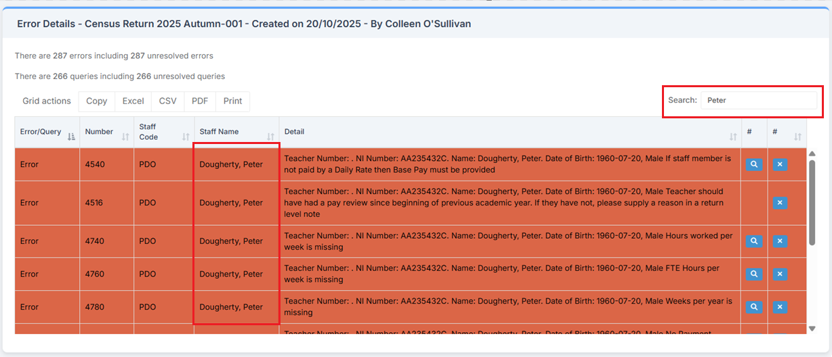The height and width of the screenshot is (357, 832).
Task: Click the magnifier icon for error 4760
Action: [x=754, y=274]
